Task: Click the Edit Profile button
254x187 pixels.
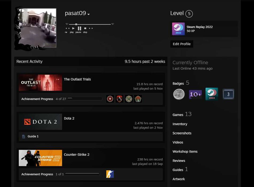Action: click(182, 44)
